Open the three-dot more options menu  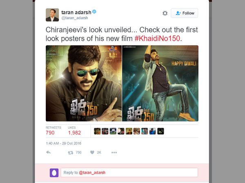coord(114,152)
